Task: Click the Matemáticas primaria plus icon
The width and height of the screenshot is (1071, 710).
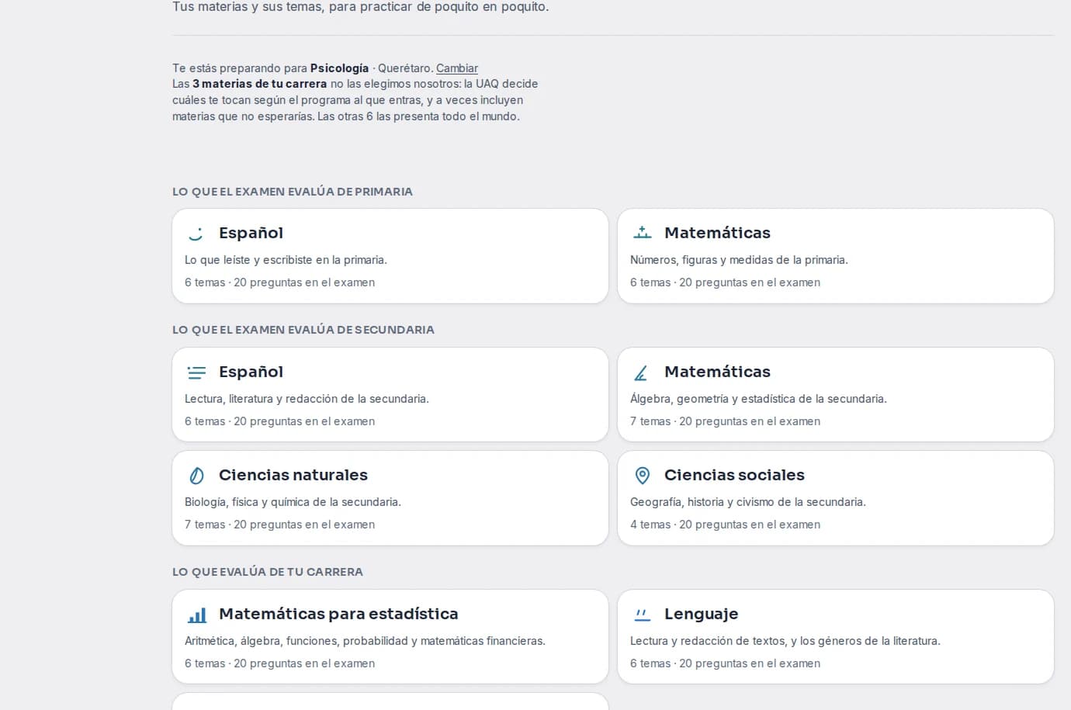Action: point(642,232)
